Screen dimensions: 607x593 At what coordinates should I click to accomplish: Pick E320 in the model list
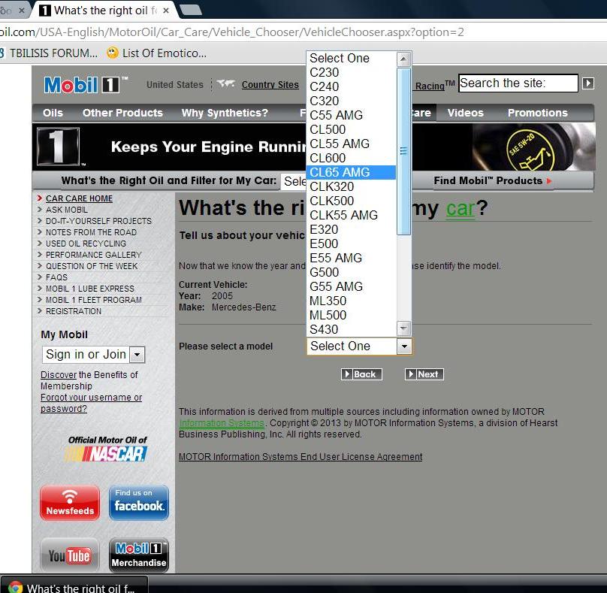[352, 230]
